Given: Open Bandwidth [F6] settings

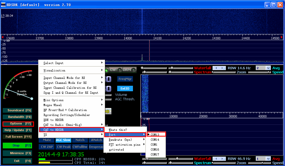Looking at the screenshot, I should (17, 117).
